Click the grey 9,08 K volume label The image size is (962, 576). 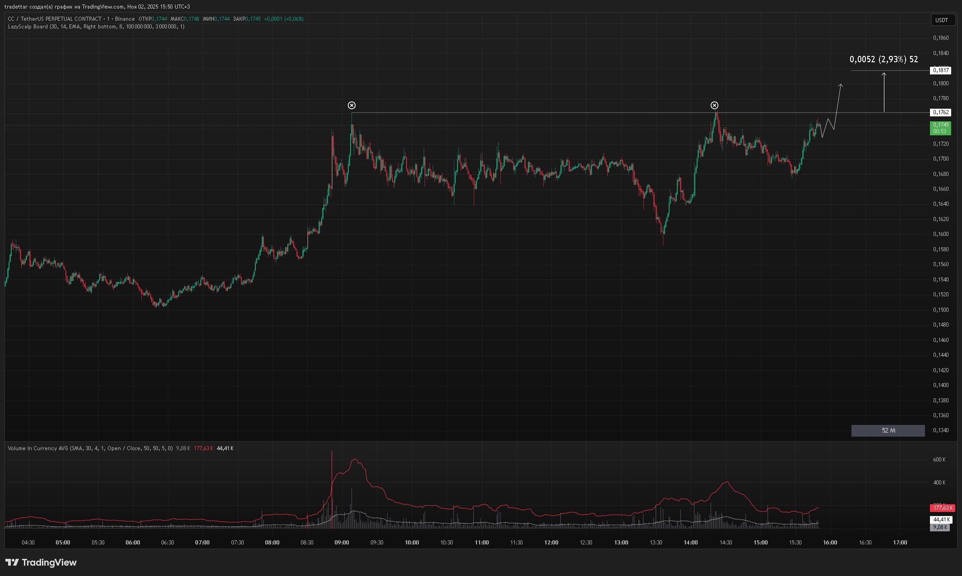pos(940,527)
